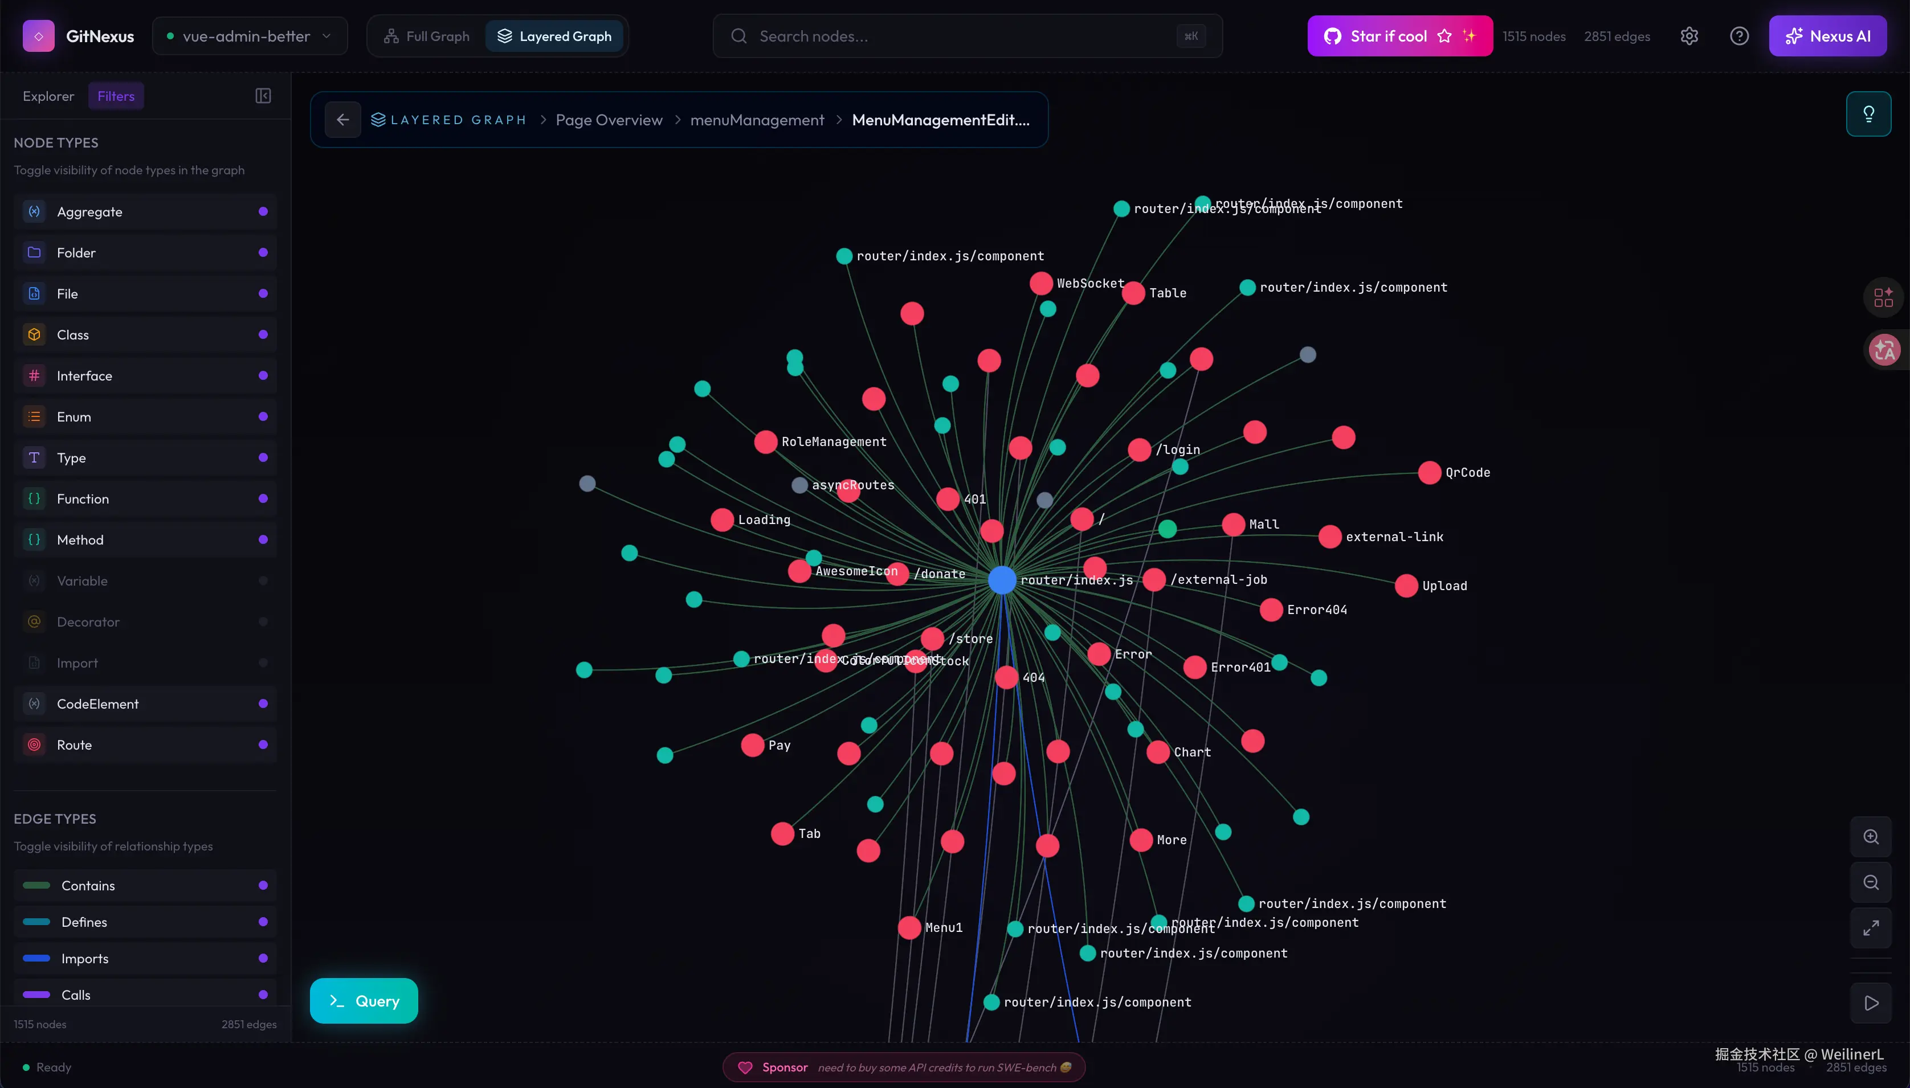The image size is (1910, 1088).
Task: Click the lightbulb hints icon
Action: (x=1869, y=113)
